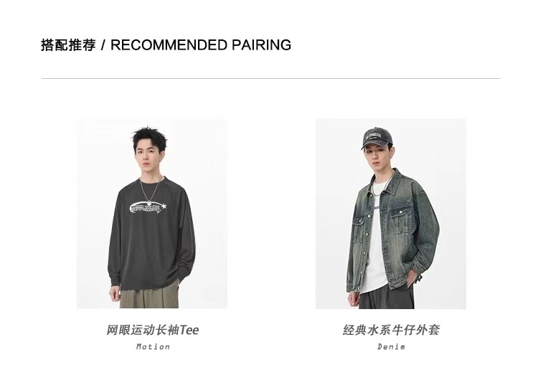The height and width of the screenshot is (388, 538).
Task: Click the slash separator in the heading
Action: click(103, 45)
